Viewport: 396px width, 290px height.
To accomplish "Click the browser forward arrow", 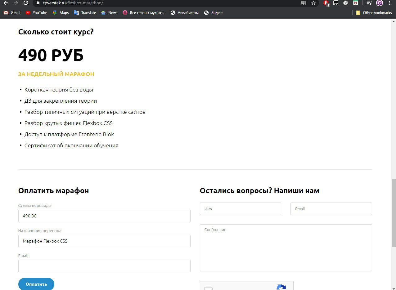I will [16, 3].
